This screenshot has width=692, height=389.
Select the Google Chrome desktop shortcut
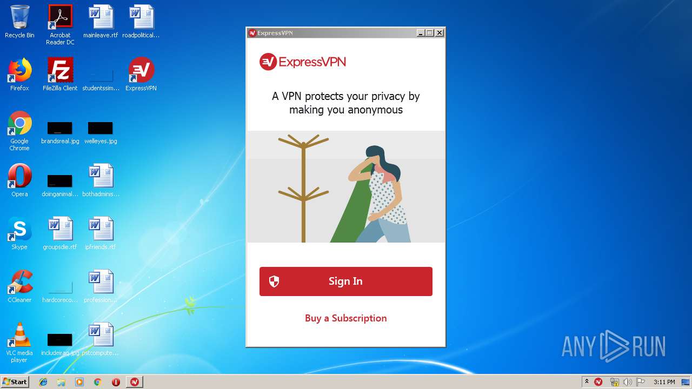[19, 131]
